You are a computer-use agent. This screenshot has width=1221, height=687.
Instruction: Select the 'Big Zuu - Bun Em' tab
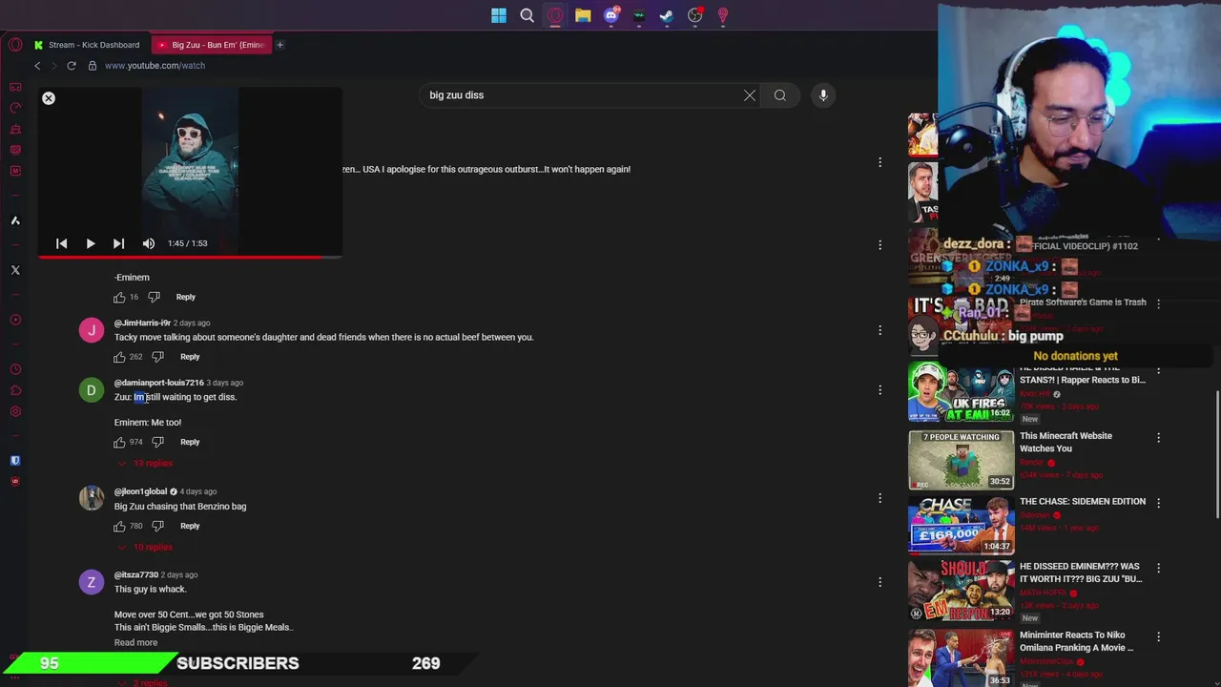pos(210,45)
